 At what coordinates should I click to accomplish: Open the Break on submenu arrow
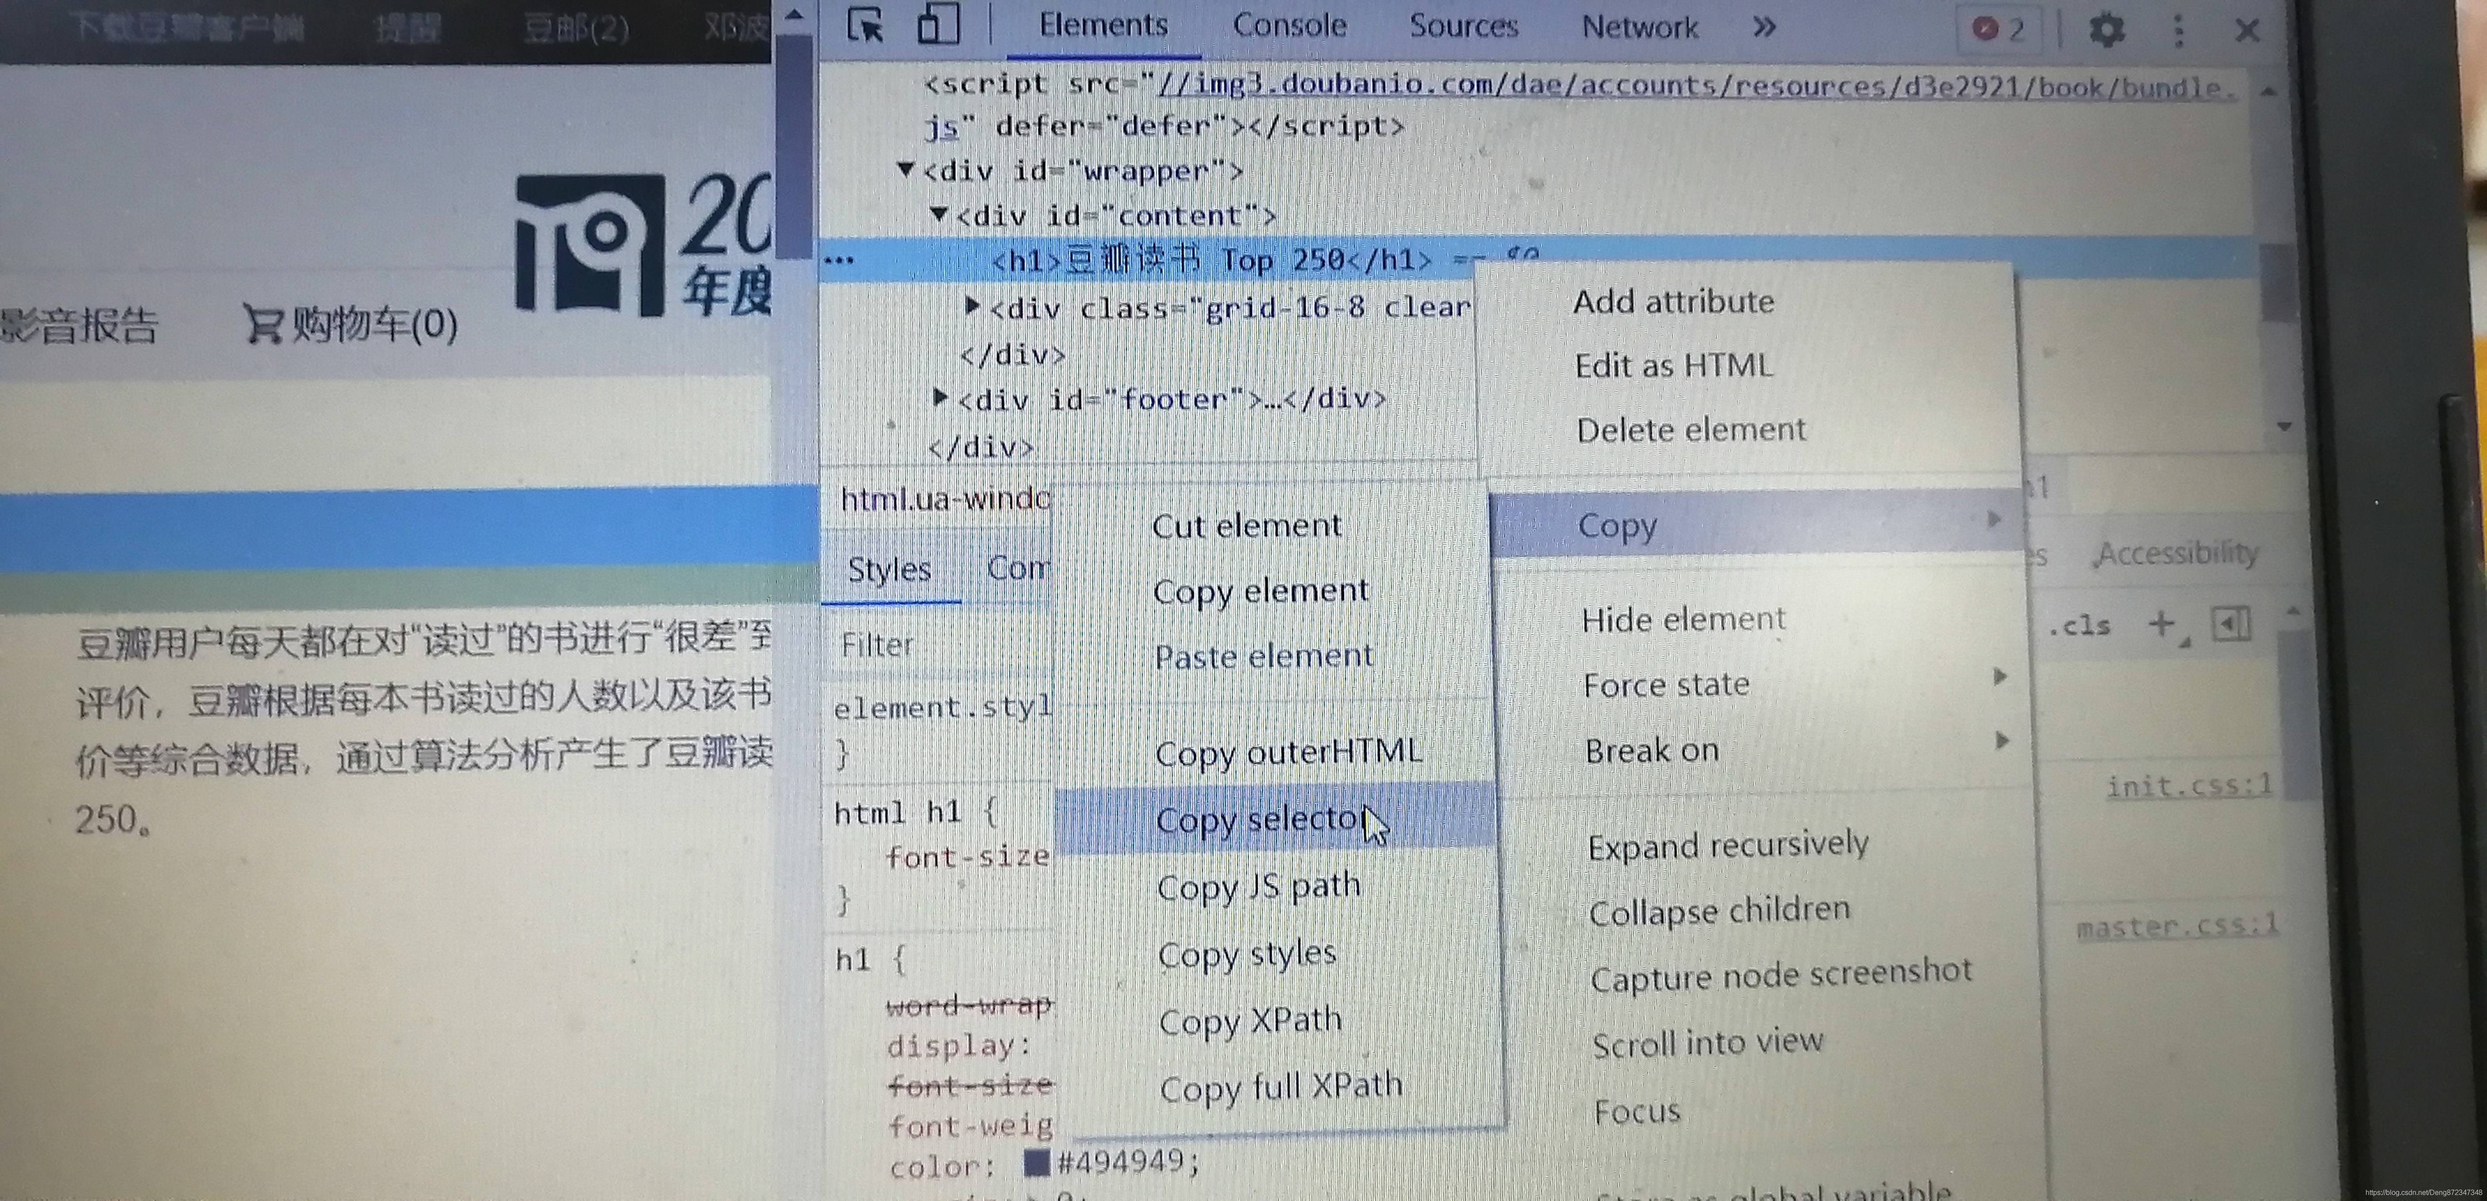2002,741
